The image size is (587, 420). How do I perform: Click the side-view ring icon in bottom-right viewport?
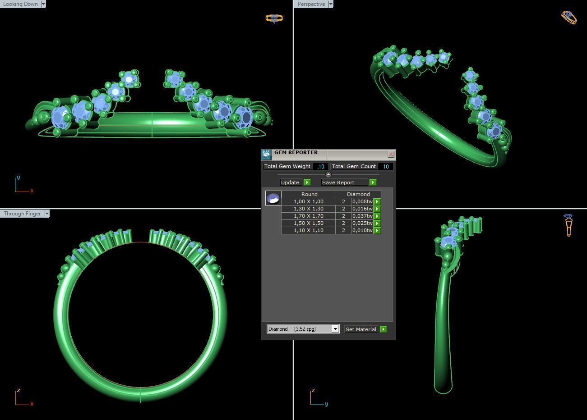569,225
